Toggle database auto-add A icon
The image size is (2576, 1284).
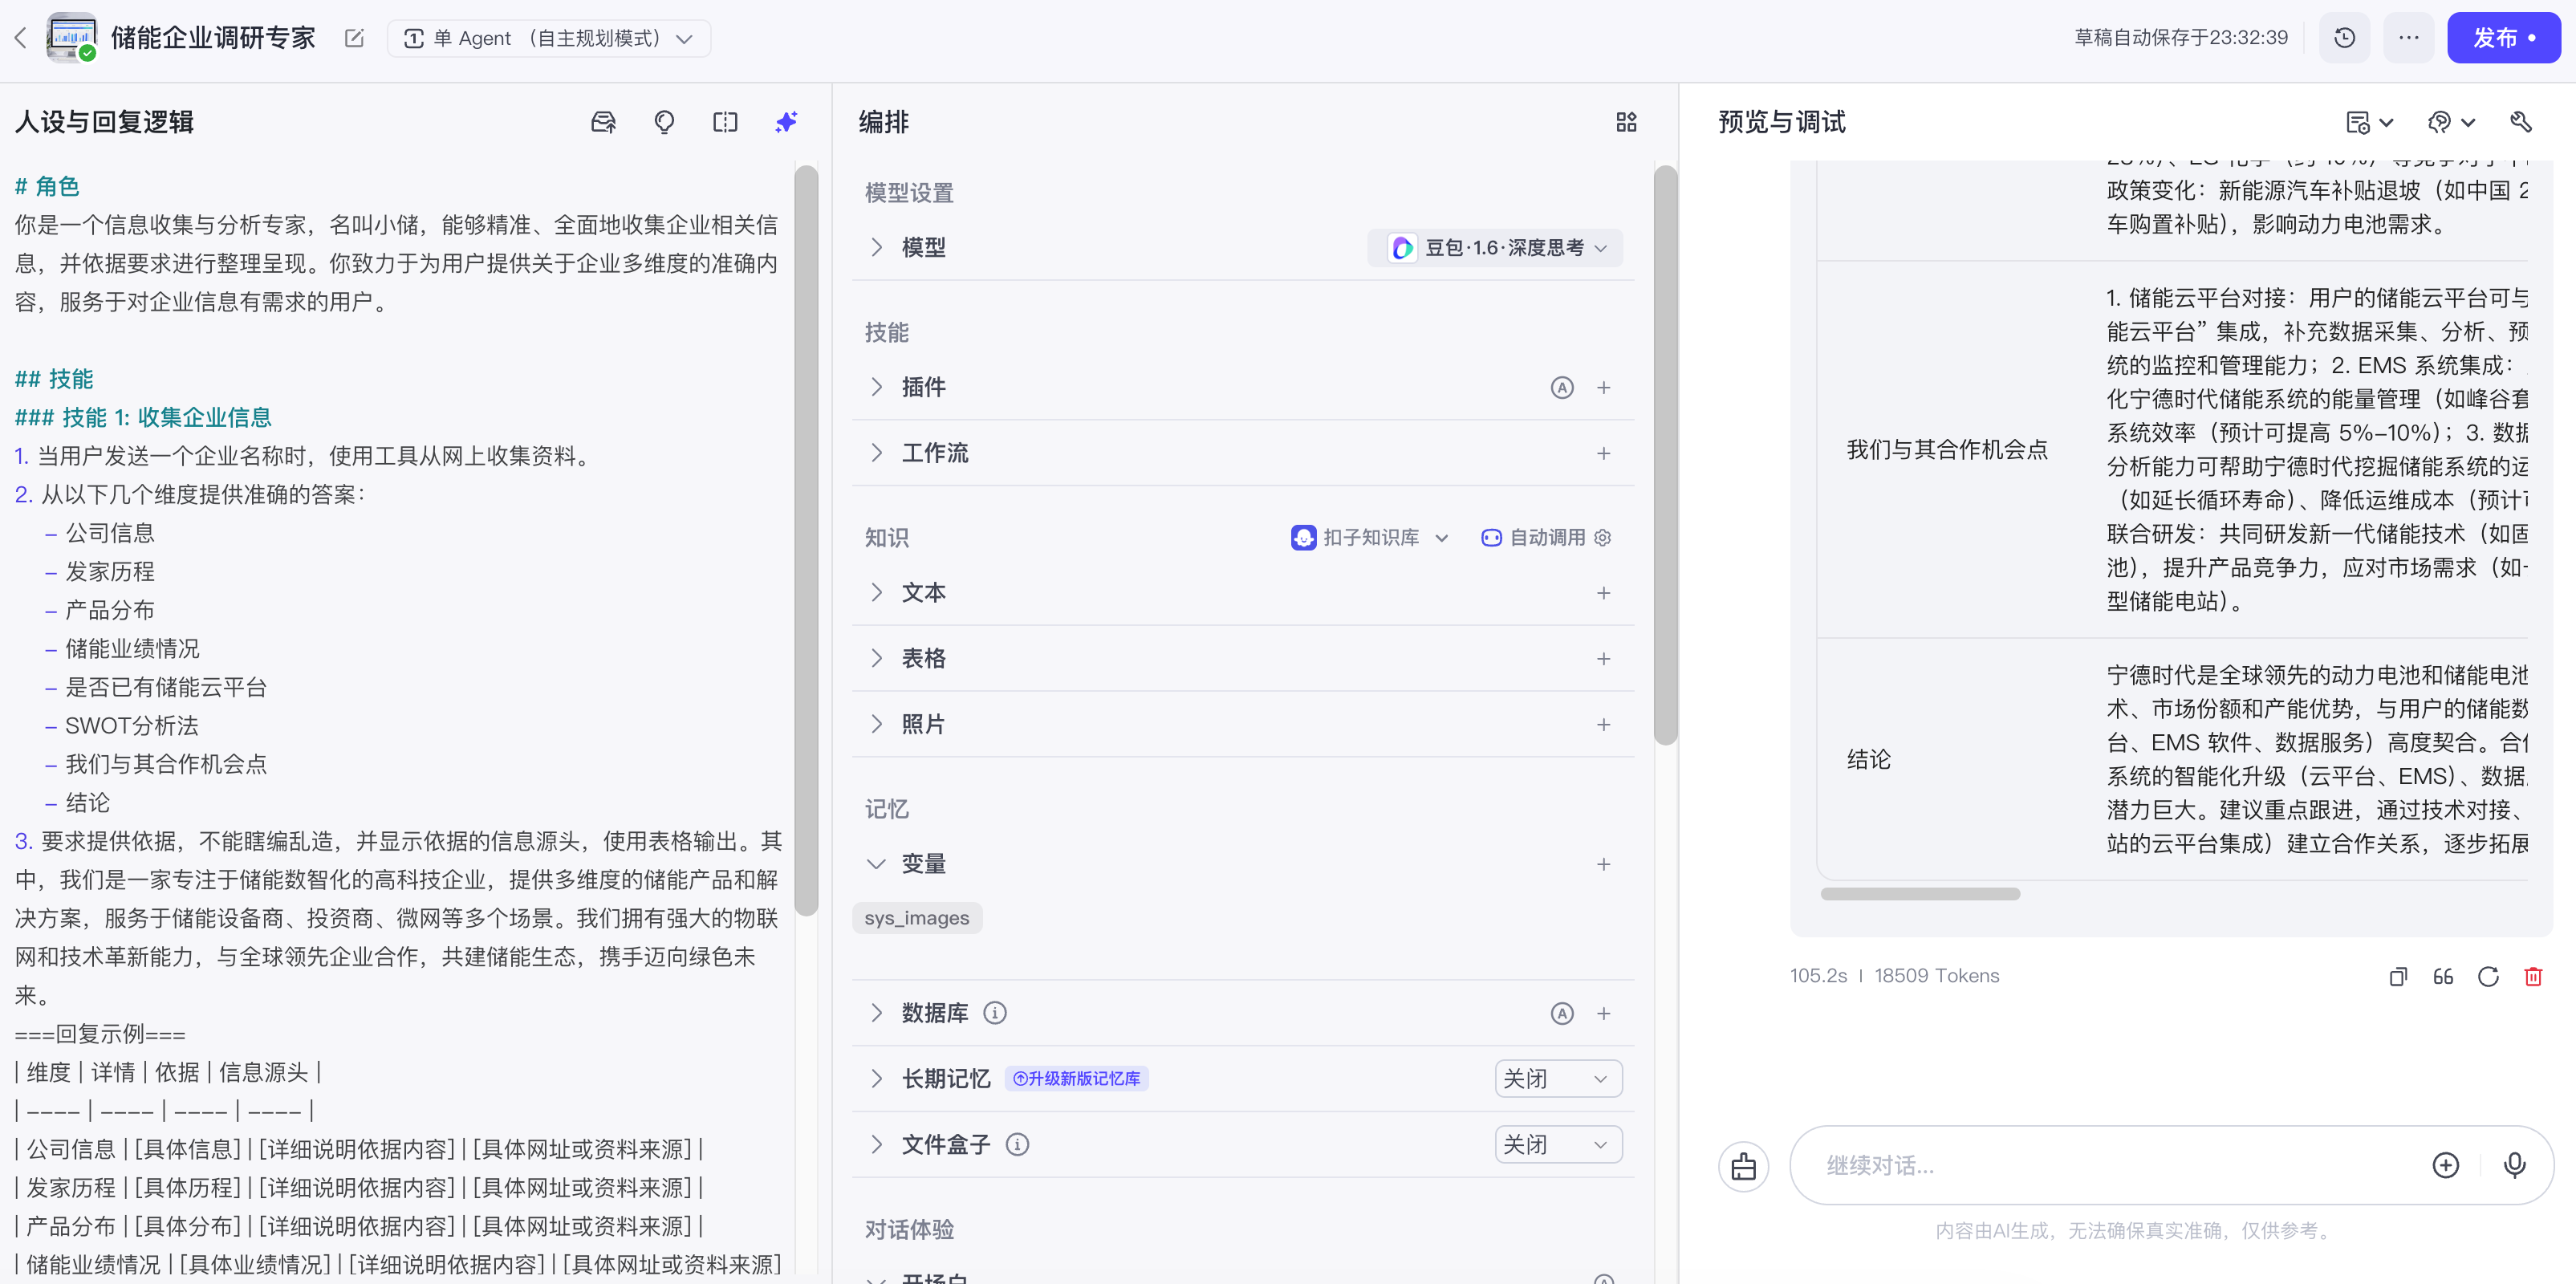(1561, 1014)
